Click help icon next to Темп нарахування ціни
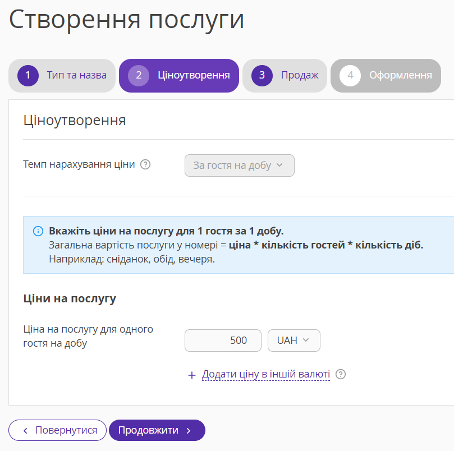Image resolution: width=454 pixels, height=451 pixels. (x=145, y=164)
